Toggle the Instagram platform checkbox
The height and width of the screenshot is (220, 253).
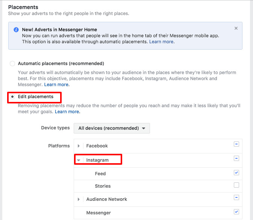click(x=236, y=158)
